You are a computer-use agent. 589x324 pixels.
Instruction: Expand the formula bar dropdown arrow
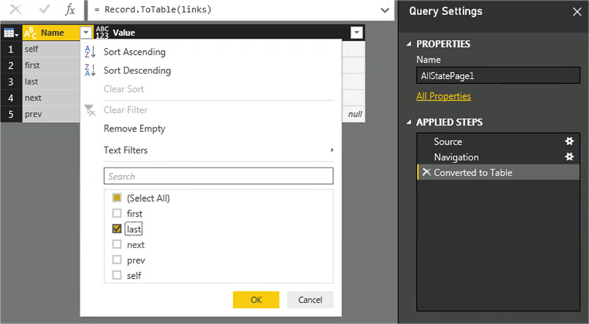[385, 10]
